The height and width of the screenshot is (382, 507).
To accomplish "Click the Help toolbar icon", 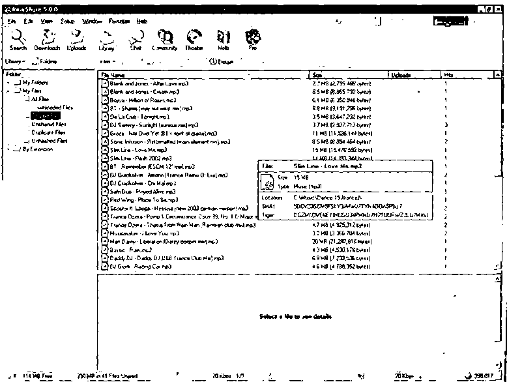I will [x=224, y=40].
